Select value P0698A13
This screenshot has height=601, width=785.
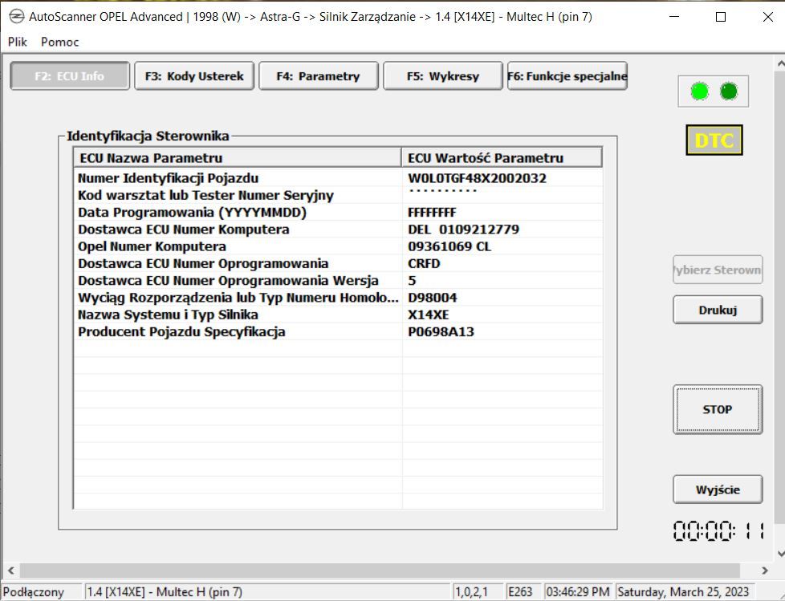click(441, 331)
